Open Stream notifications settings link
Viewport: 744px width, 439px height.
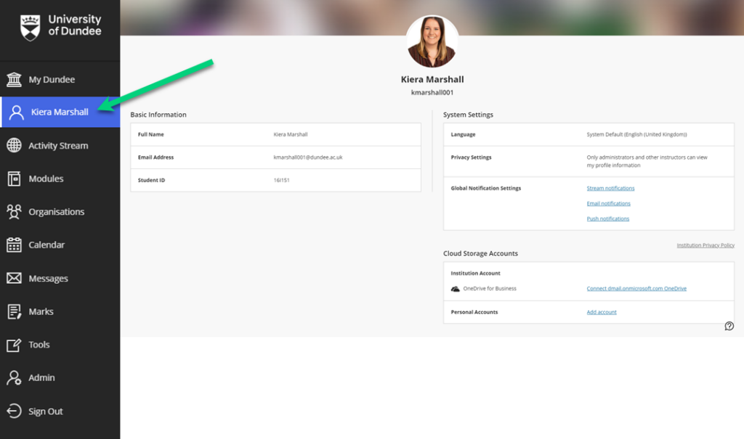coord(610,188)
